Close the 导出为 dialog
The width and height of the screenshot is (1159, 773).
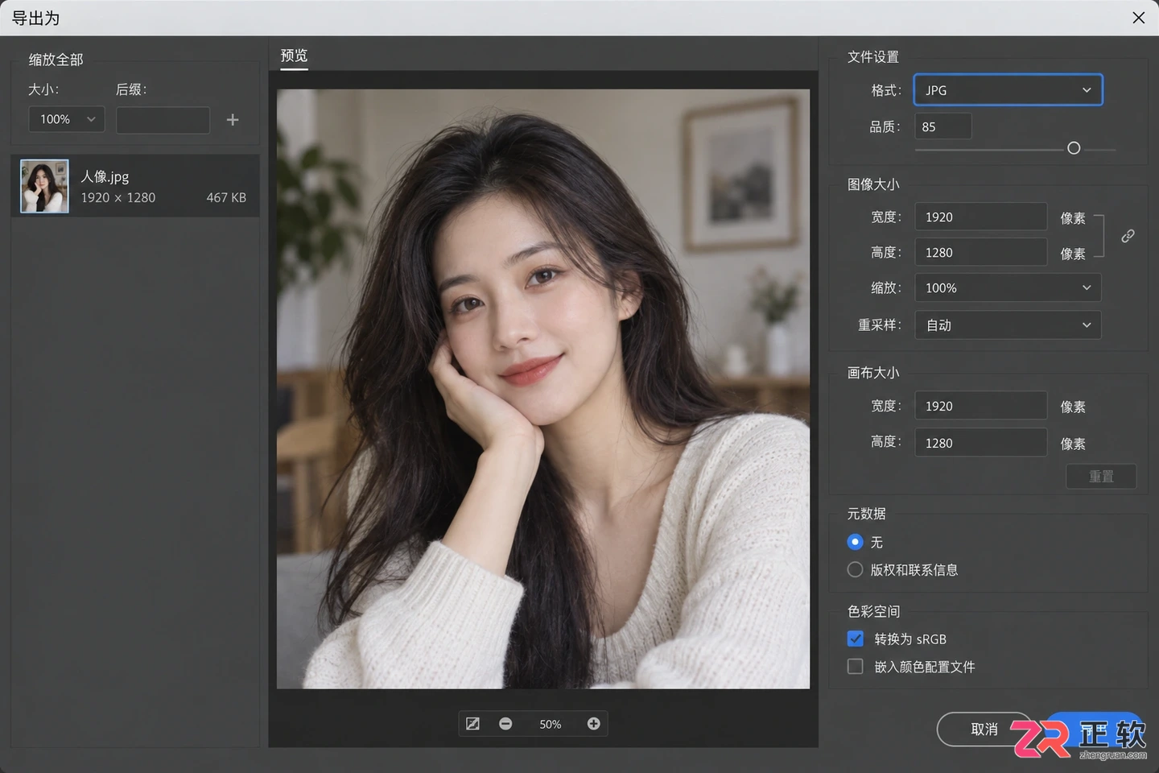(1138, 18)
